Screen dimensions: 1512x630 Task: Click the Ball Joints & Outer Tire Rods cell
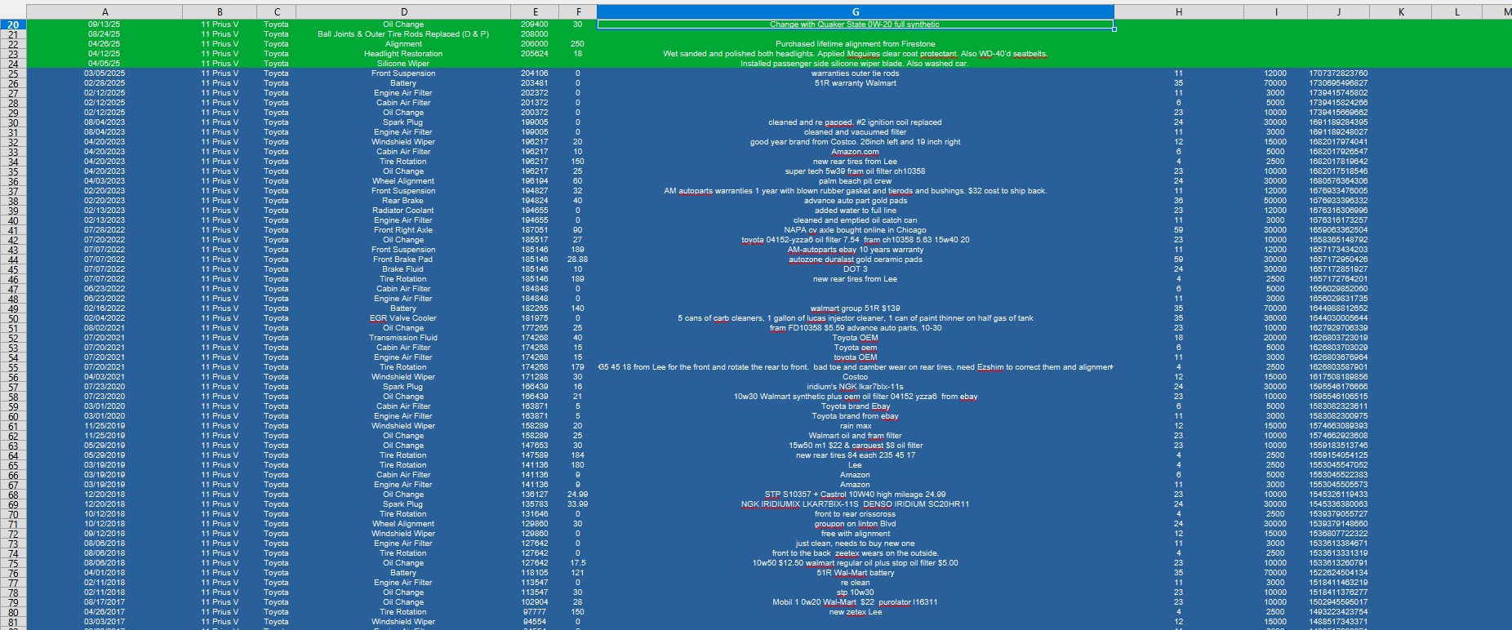pos(403,34)
